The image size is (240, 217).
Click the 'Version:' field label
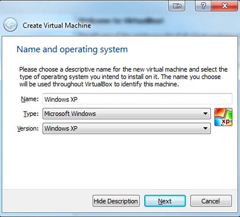pos(28,128)
